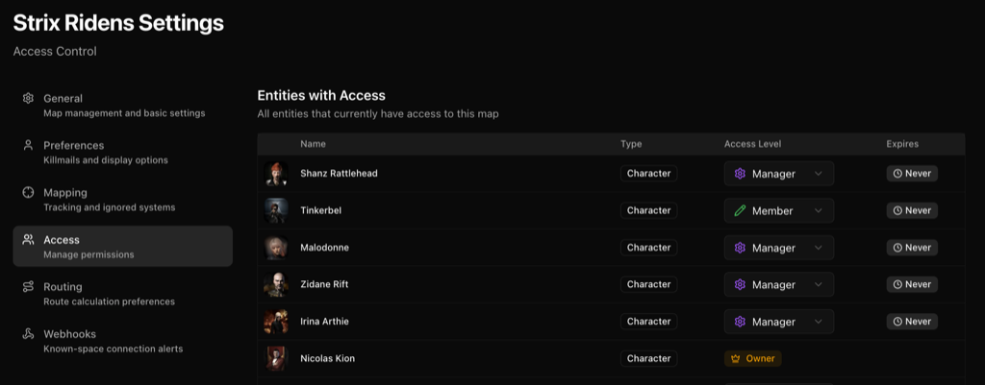985x385 pixels.
Task: Click the Routing icon in sidebar
Action: point(28,286)
